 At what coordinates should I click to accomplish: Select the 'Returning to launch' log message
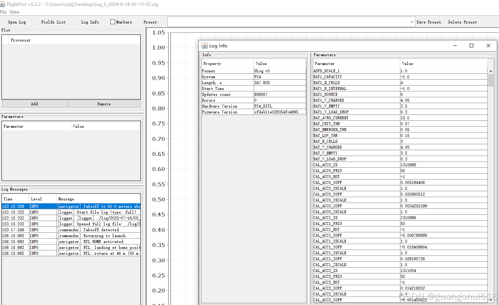tap(71, 236)
